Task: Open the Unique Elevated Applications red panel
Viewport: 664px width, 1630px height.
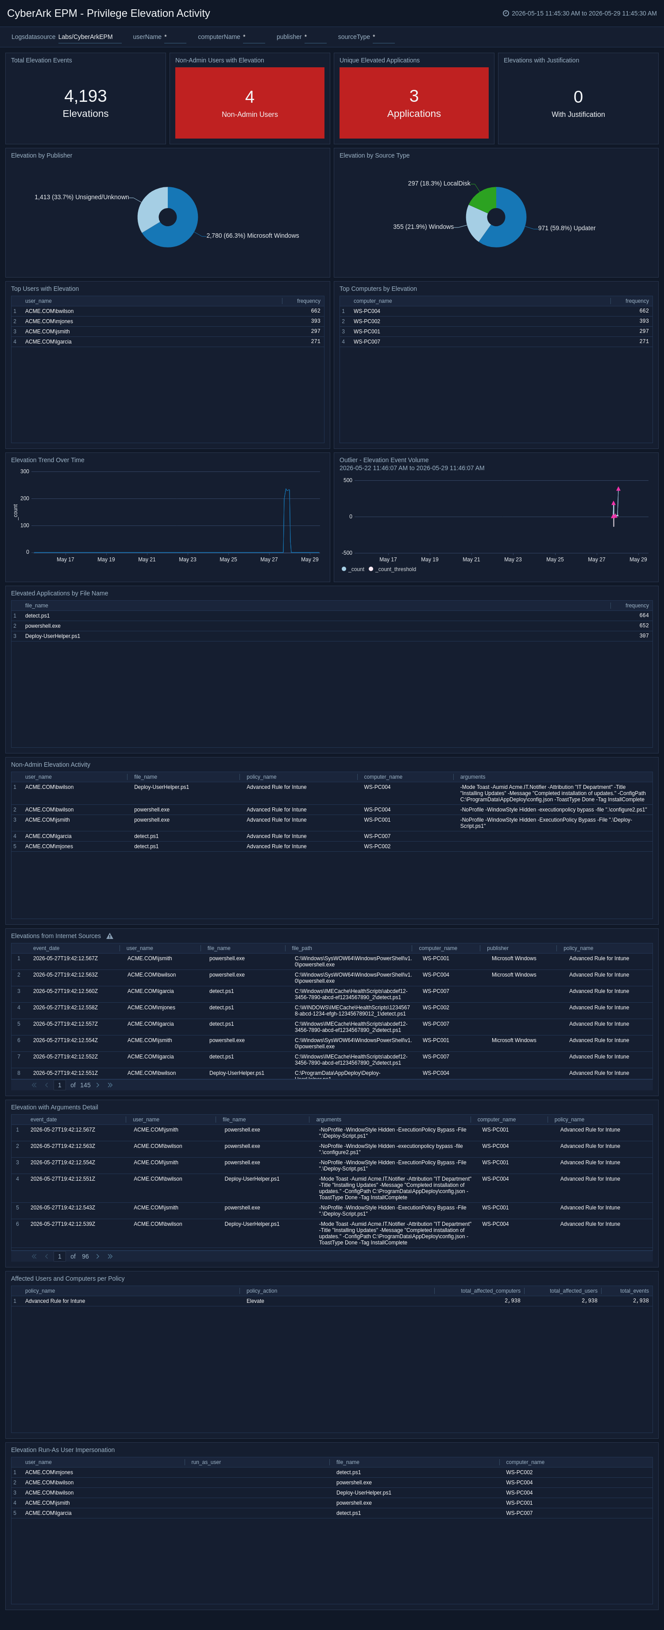Action: click(414, 103)
